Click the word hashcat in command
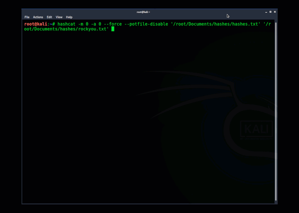The width and height of the screenshot is (299, 213). [66, 24]
